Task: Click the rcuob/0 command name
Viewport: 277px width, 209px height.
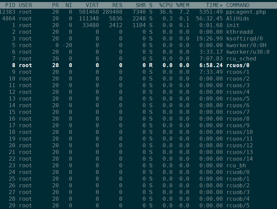Action: [x=238, y=172]
